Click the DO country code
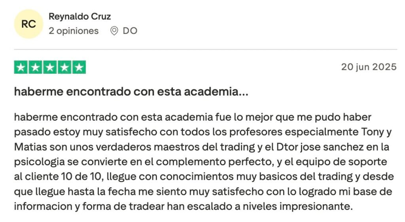The width and height of the screenshot is (405, 222). (x=130, y=31)
